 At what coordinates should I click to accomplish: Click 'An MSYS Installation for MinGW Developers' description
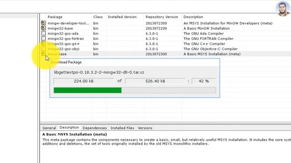[228, 23]
